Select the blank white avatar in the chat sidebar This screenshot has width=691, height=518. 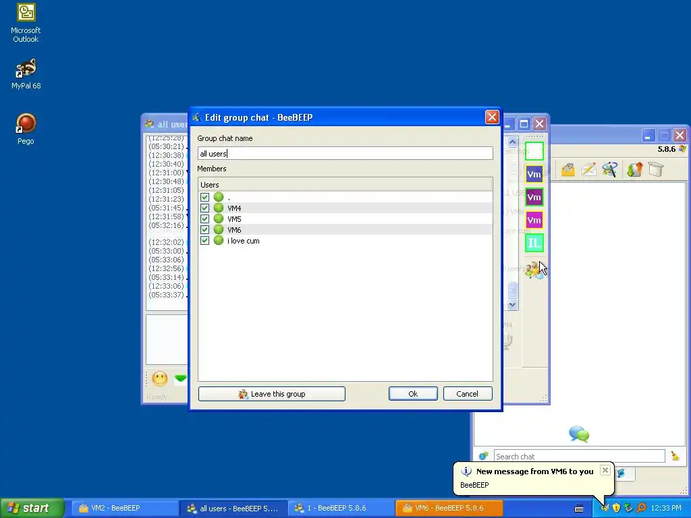[x=534, y=150]
